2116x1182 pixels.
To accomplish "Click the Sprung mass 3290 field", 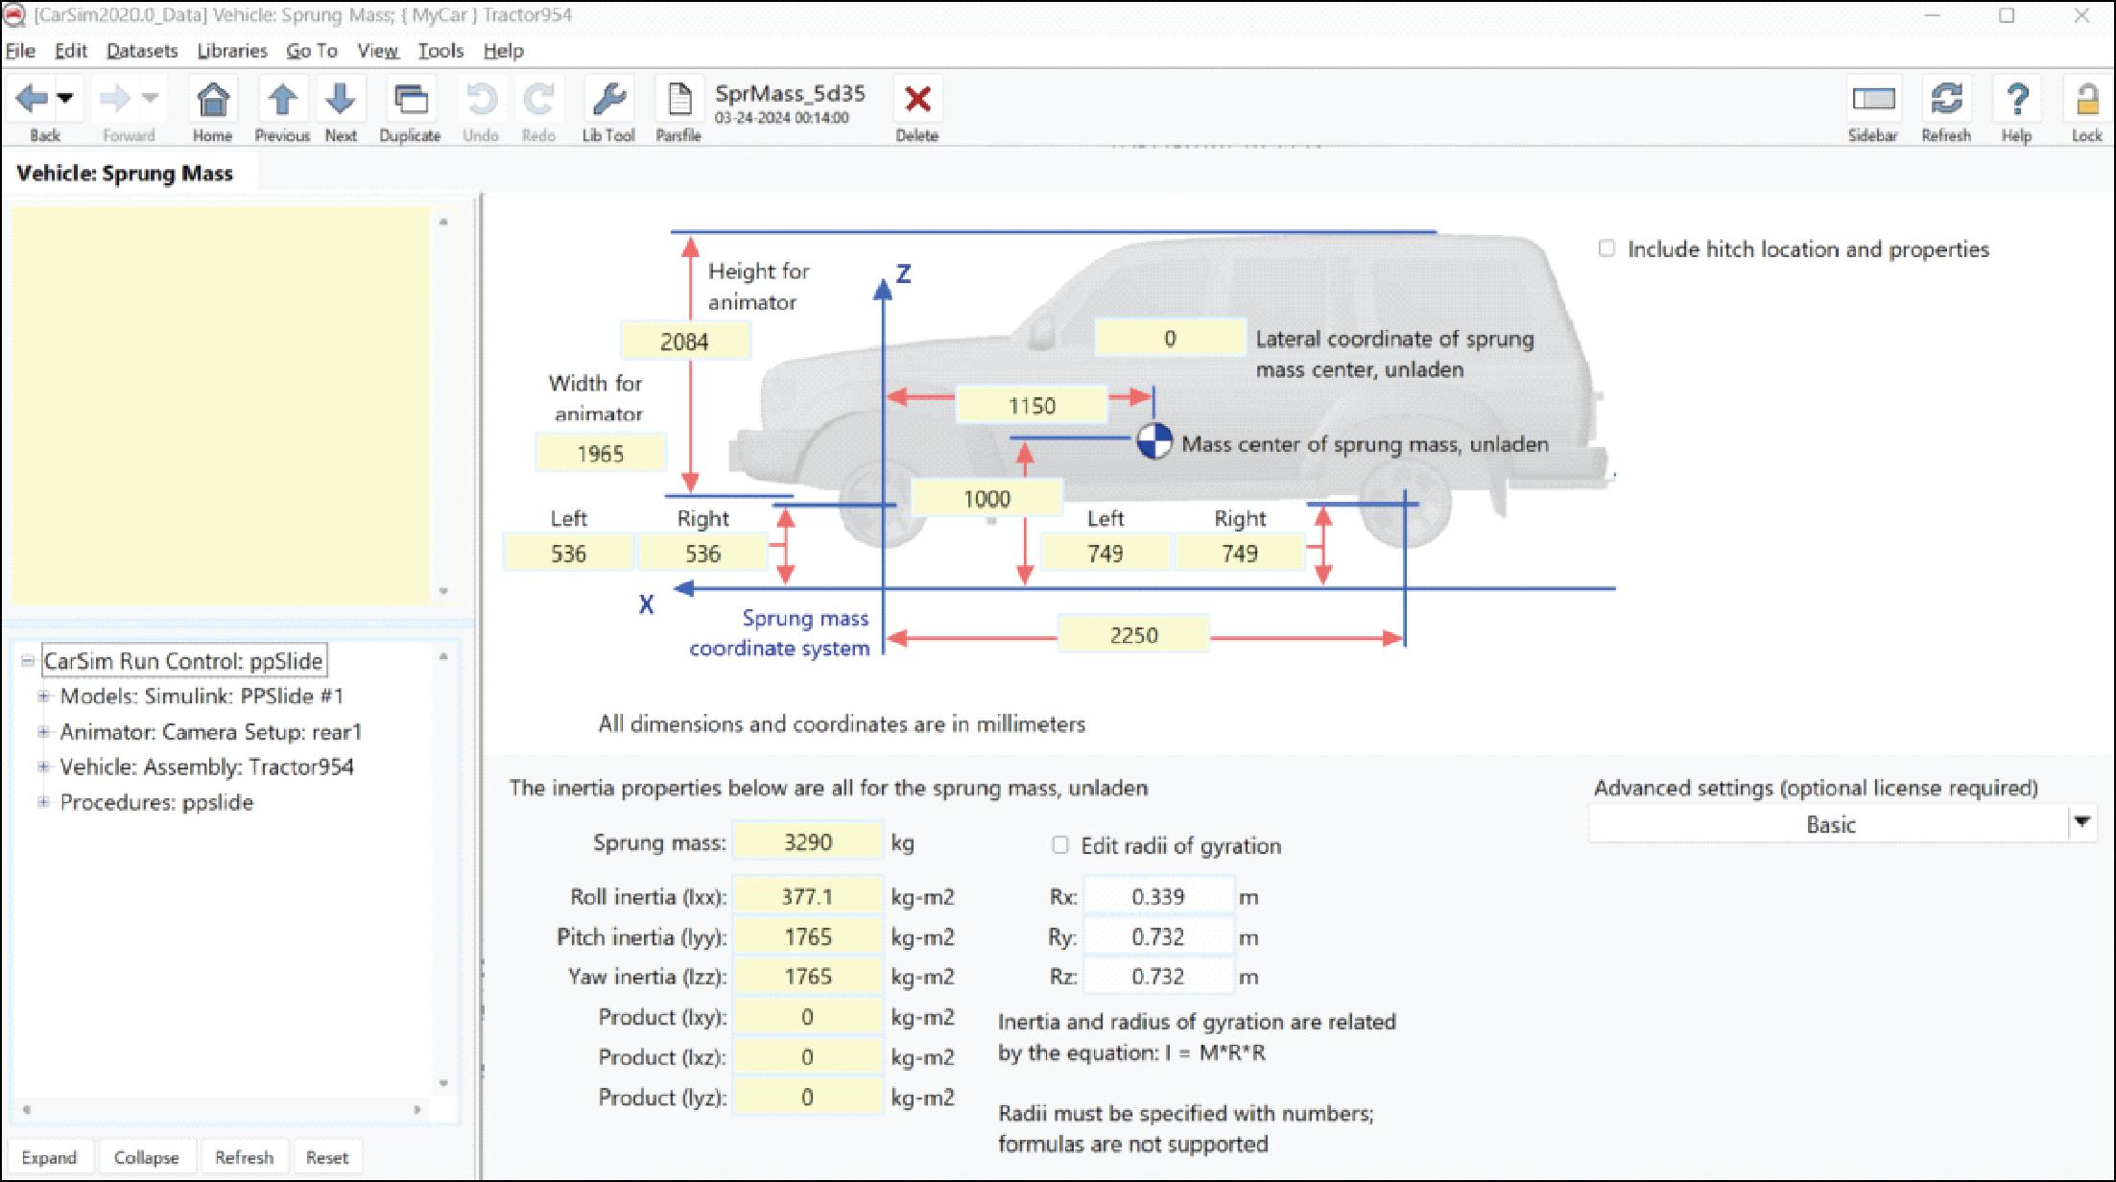I will pyautogui.click(x=807, y=841).
